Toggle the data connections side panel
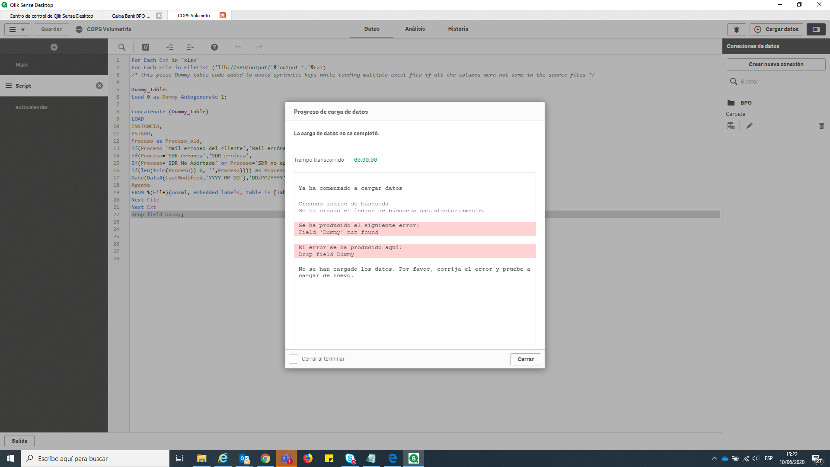 (816, 29)
